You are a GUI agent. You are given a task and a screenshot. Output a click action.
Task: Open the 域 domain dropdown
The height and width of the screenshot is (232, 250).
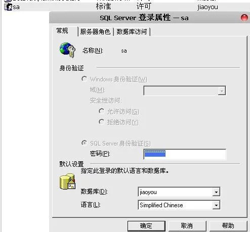(222, 90)
